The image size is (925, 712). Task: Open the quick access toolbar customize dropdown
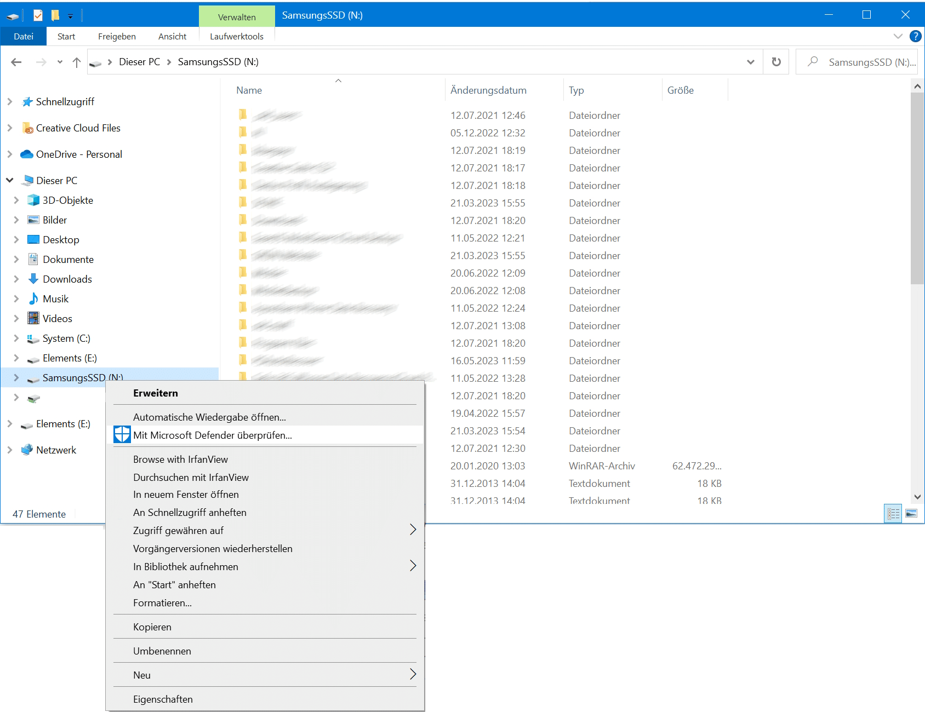click(71, 16)
